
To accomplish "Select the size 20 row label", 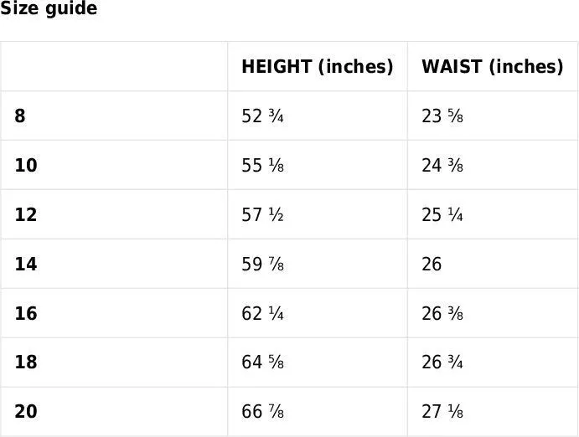I will [x=26, y=412].
